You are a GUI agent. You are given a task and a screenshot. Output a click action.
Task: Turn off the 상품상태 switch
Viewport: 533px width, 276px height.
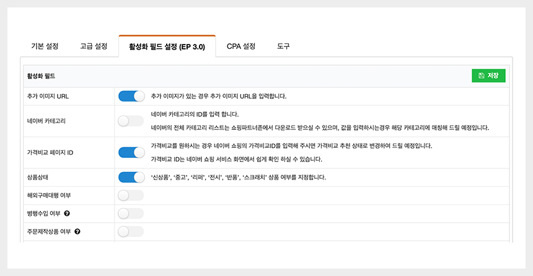pyautogui.click(x=131, y=177)
